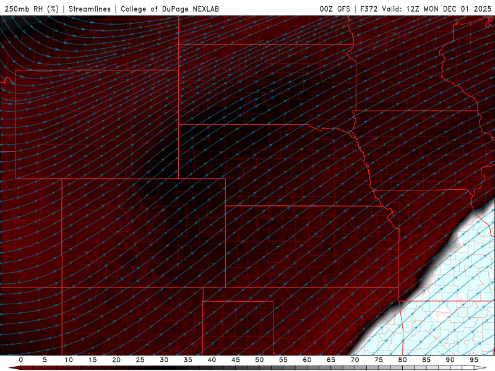This screenshot has height=371, width=495.
Task: Click the '75' colorbar scale label
Action: (378, 360)
